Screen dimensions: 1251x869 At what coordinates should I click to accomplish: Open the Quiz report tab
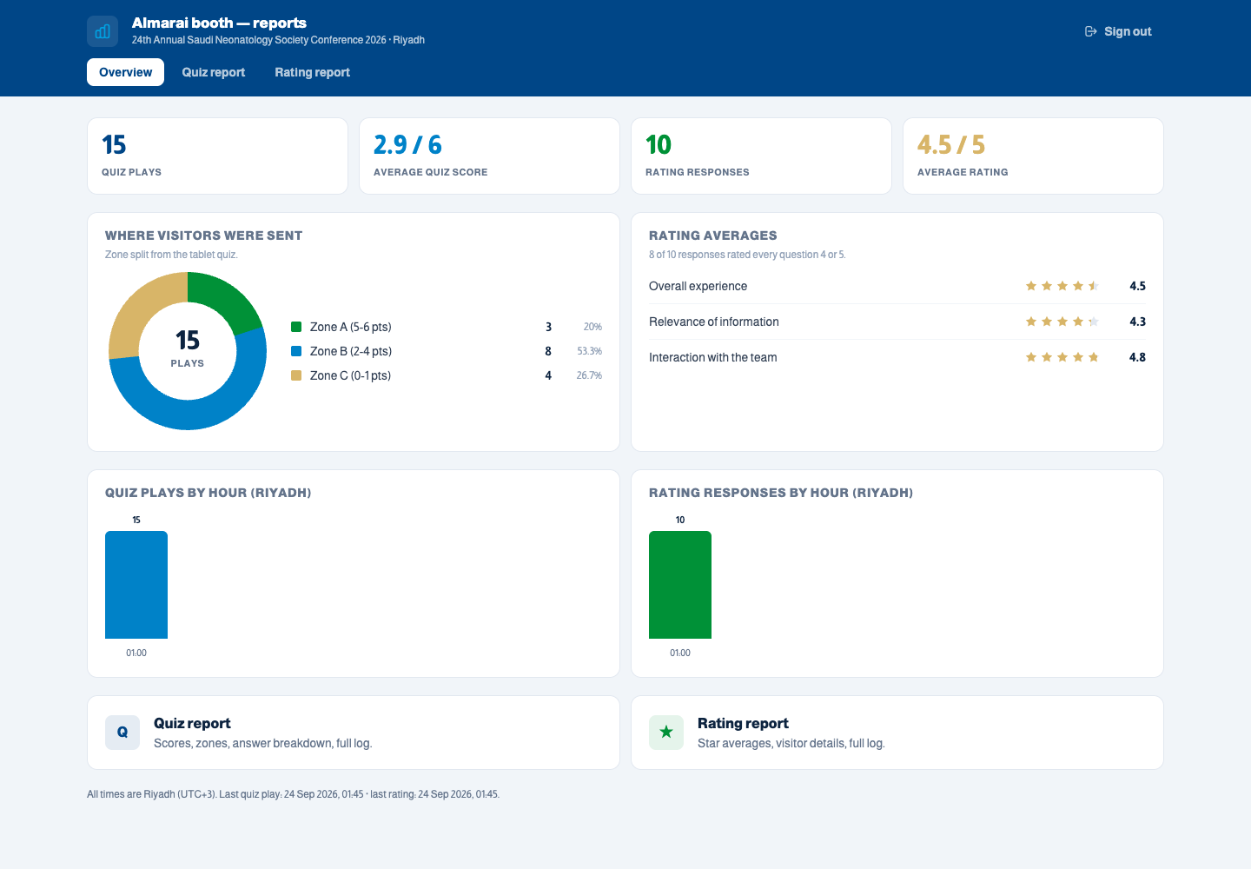click(214, 72)
